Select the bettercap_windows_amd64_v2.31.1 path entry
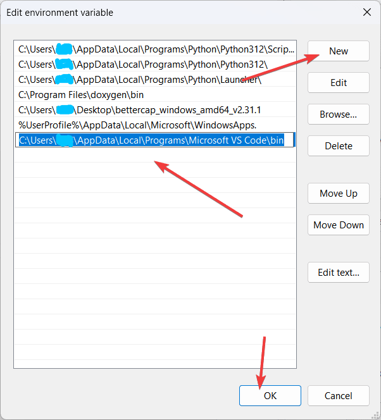381x420 pixels. tap(155, 110)
